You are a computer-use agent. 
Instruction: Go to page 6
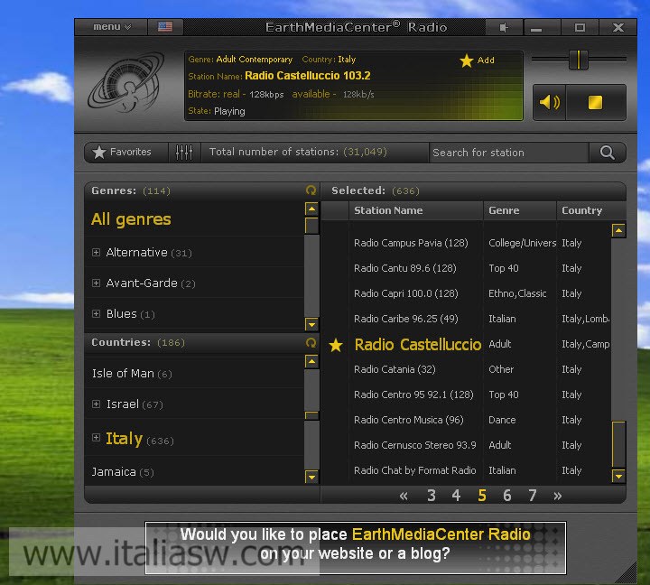507,496
